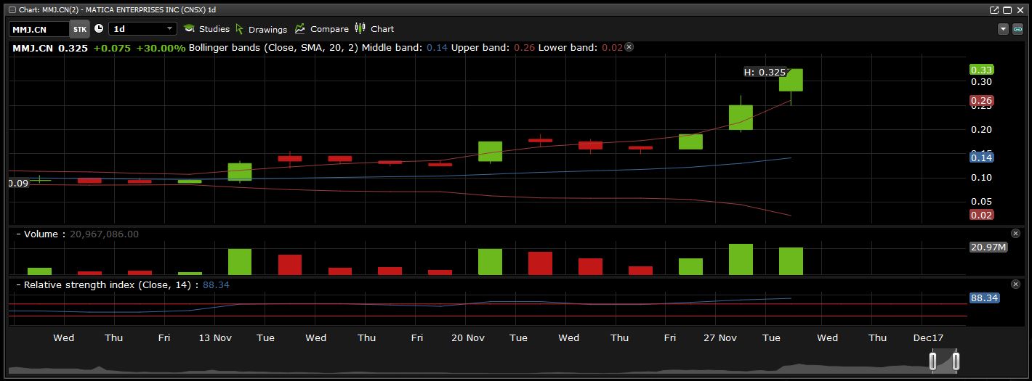Click the blue 0.14 middle band axis label
Screen dimensions: 1032x381
[x=982, y=157]
